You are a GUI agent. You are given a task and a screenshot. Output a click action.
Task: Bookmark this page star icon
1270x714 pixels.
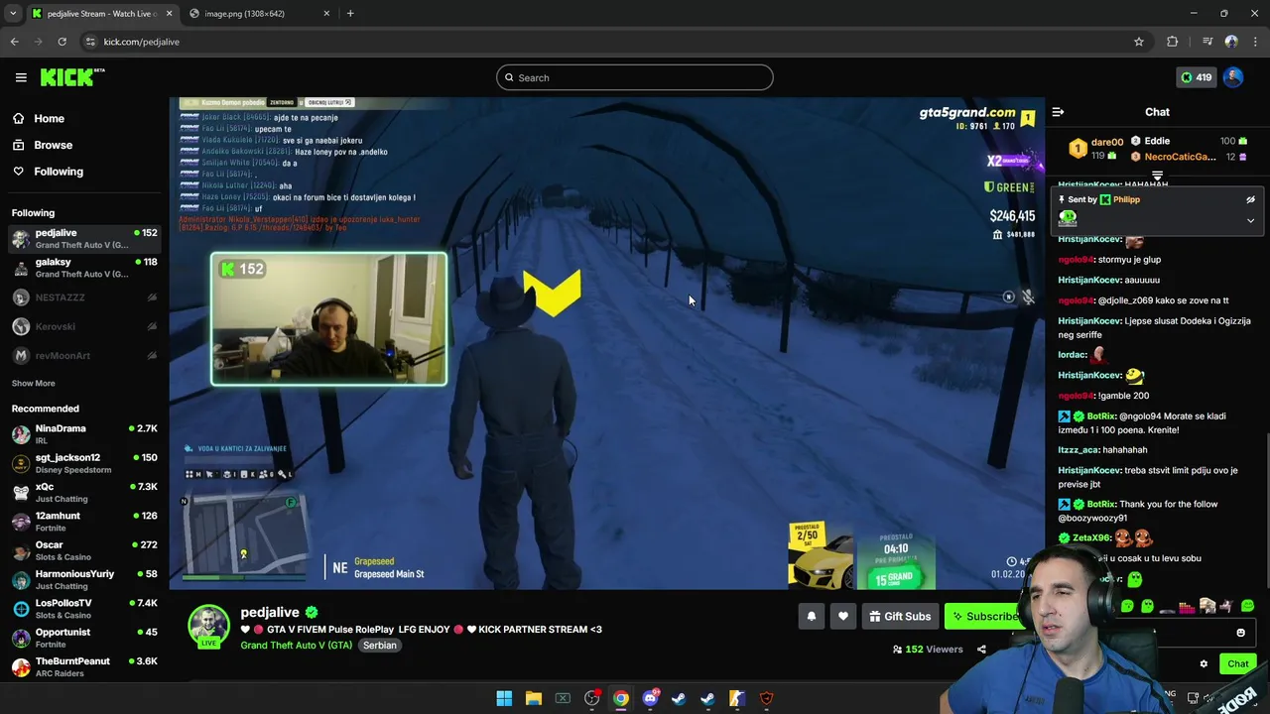click(x=1139, y=42)
